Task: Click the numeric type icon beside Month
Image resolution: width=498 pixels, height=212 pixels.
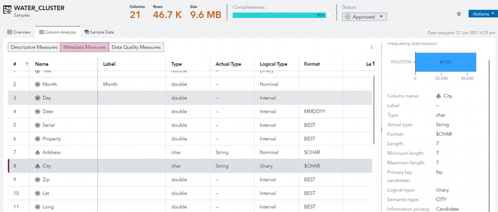Action: click(38, 84)
